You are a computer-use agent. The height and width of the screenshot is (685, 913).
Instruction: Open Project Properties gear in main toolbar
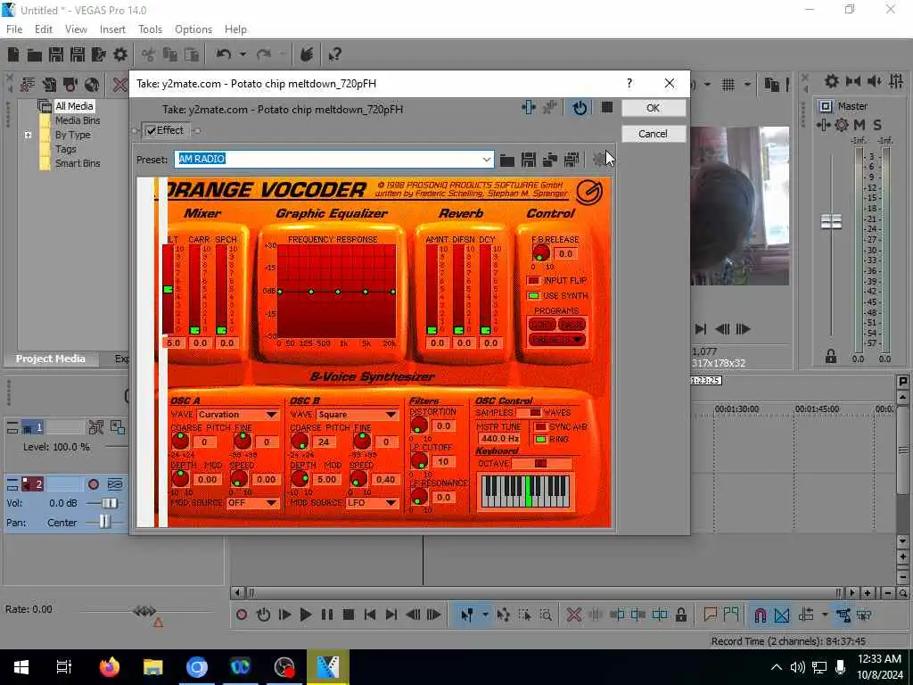(120, 54)
